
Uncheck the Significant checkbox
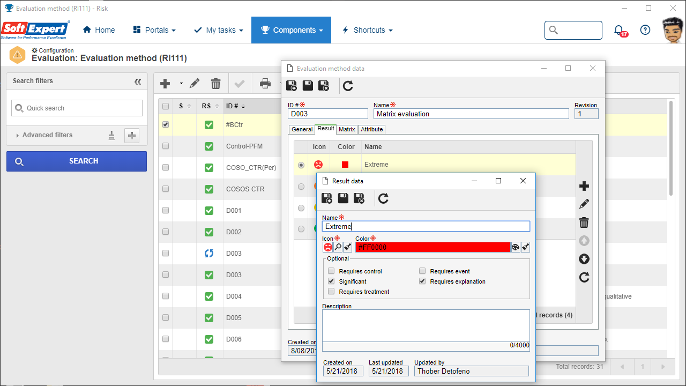pos(331,281)
